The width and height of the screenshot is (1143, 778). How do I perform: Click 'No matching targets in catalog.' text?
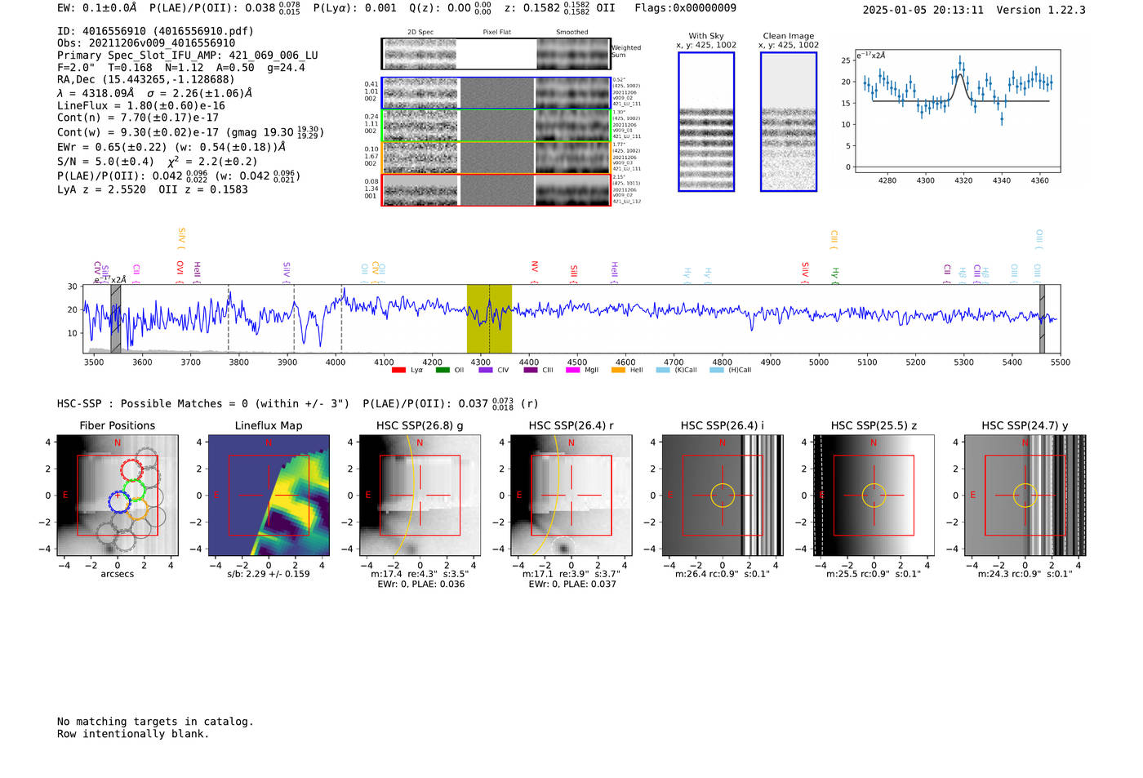155,722
